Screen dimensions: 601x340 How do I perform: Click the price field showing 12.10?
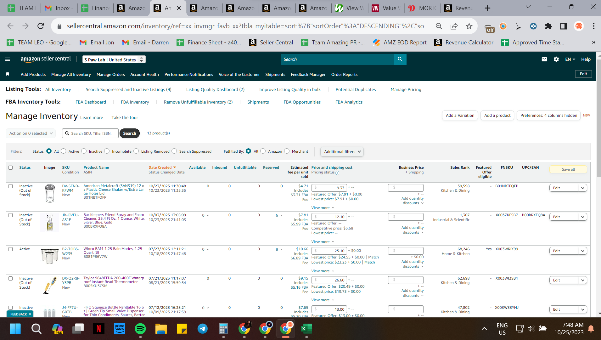tap(329, 217)
